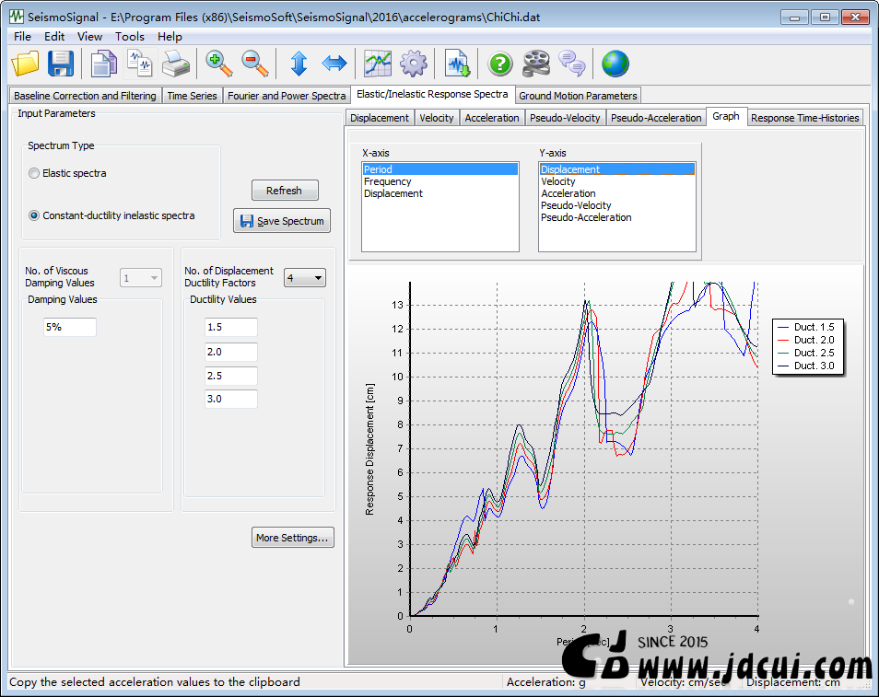Switch to Fourier and Power Spectra tab
Viewport: 879px width, 697px height.
pyautogui.click(x=287, y=96)
